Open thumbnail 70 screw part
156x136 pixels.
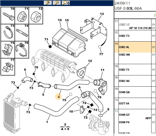[x=8, y=16]
